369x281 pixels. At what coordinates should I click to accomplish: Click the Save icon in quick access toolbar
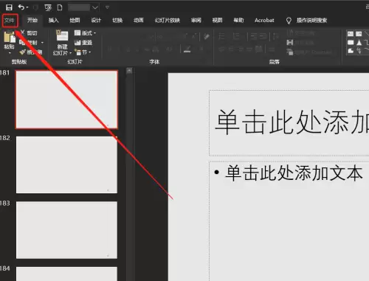[9, 7]
